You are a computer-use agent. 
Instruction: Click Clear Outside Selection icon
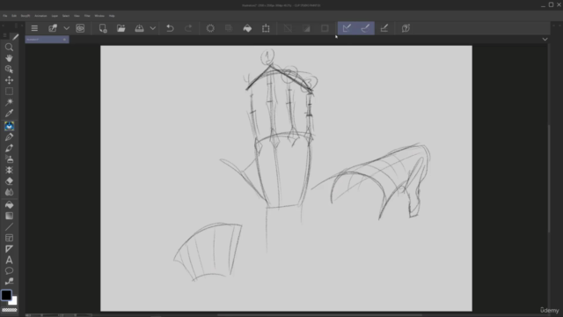(229, 28)
